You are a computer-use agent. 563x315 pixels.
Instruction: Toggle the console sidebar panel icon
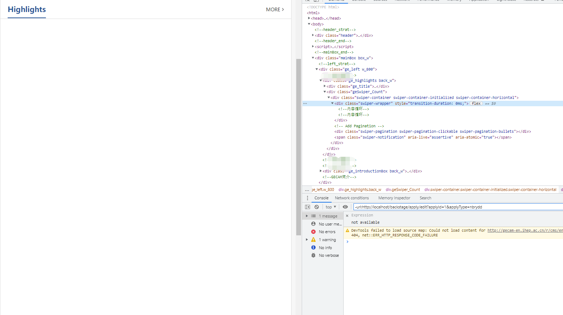[308, 207]
